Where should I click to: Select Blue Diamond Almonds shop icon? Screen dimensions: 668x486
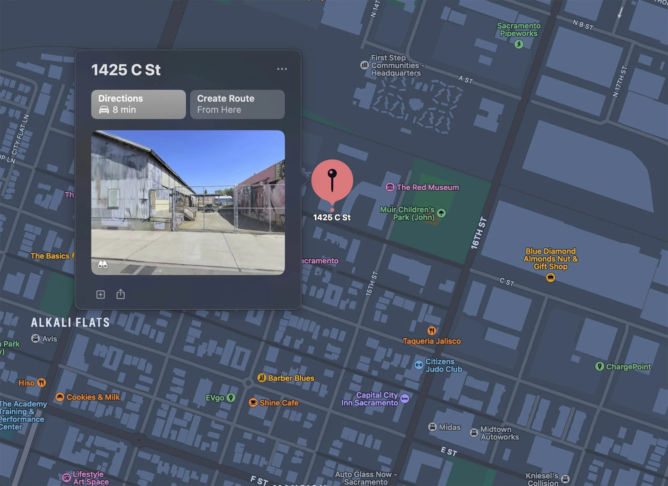pos(550,277)
